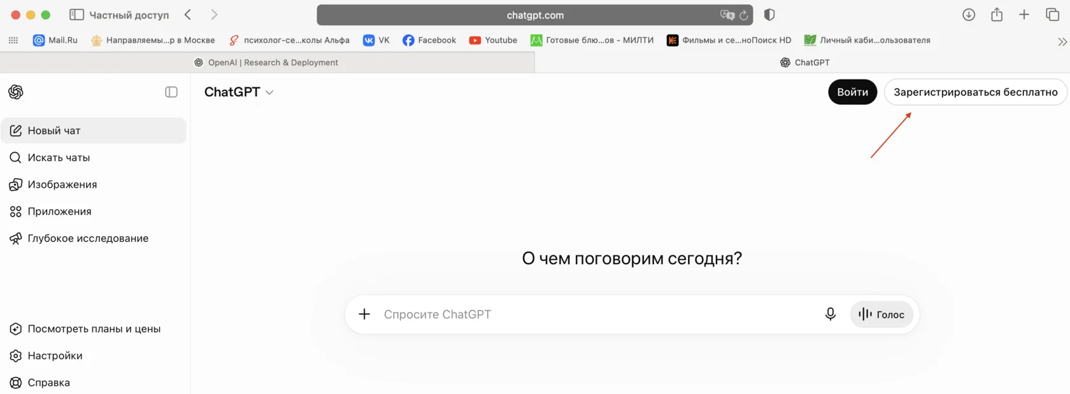Open the VK bookmark

pos(376,40)
